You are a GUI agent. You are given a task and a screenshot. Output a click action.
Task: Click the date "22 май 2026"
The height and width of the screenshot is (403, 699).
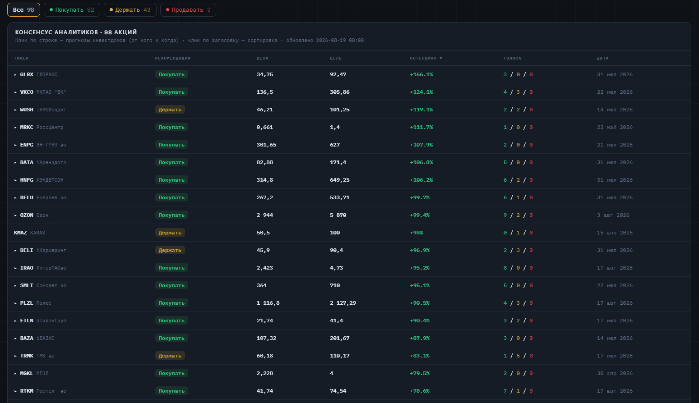click(615, 127)
